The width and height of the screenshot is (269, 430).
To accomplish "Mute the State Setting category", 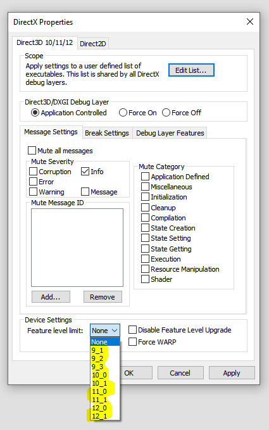I will (145, 238).
